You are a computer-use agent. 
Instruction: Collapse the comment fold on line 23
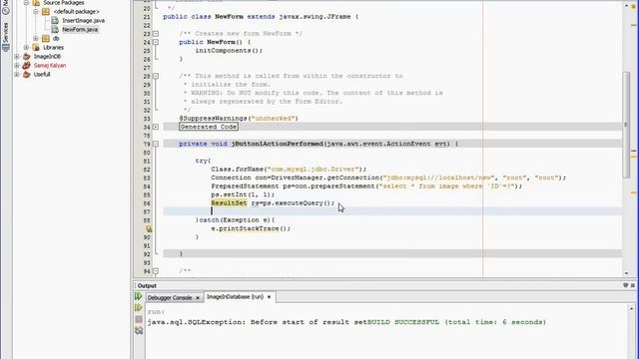pos(156,34)
